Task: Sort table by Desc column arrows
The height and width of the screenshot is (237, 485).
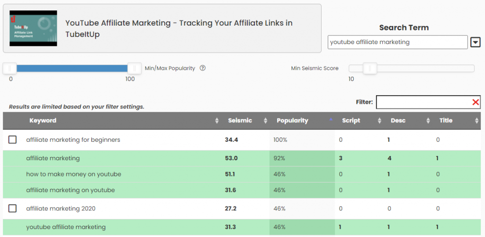Action: [428, 121]
